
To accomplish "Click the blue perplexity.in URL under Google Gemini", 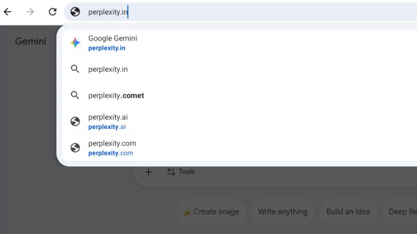I will click(107, 48).
